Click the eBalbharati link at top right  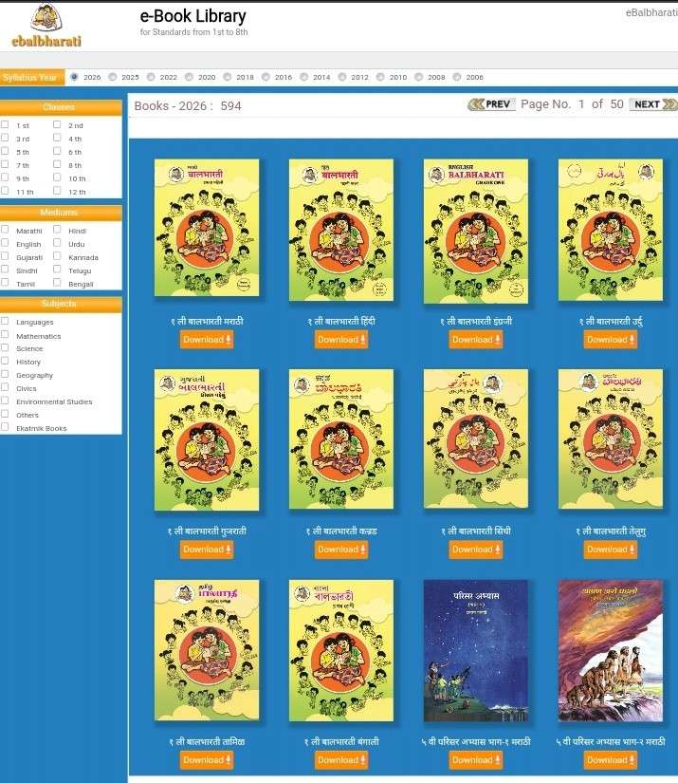pos(651,12)
